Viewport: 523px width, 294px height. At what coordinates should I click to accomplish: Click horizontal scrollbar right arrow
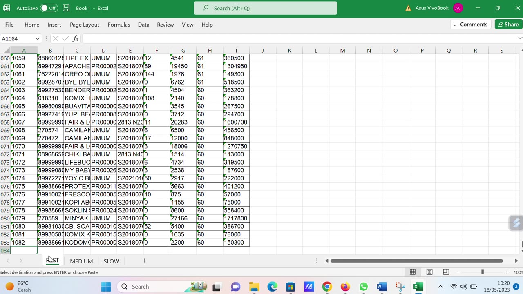point(516,261)
